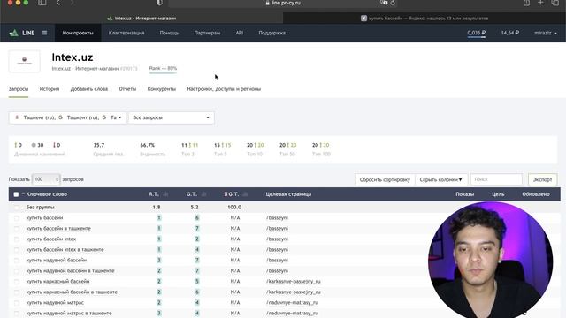566x318 pixels.
Task: Click the Целевая страница column header
Action: coord(288,194)
